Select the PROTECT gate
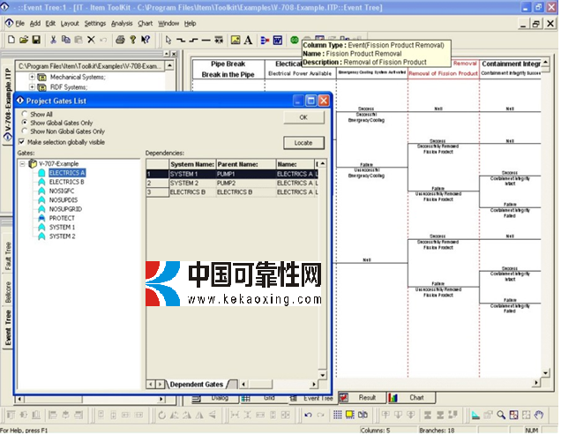Image resolution: width=561 pixels, height=435 pixels. pos(62,219)
